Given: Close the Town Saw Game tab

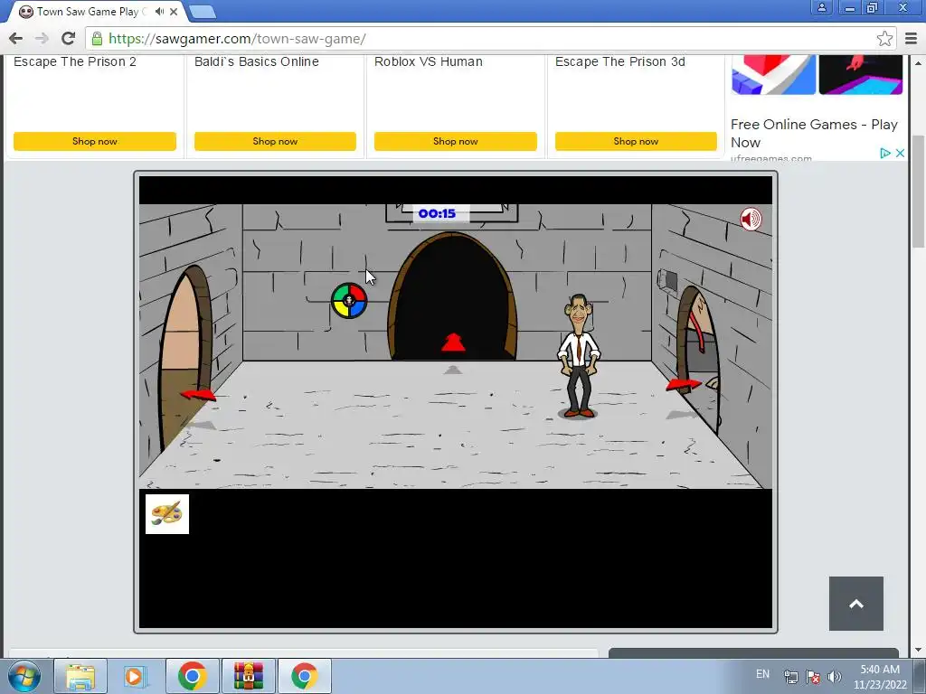Looking at the screenshot, I should point(174,11).
